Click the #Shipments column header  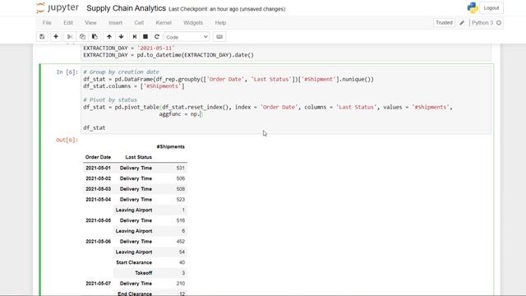click(170, 146)
